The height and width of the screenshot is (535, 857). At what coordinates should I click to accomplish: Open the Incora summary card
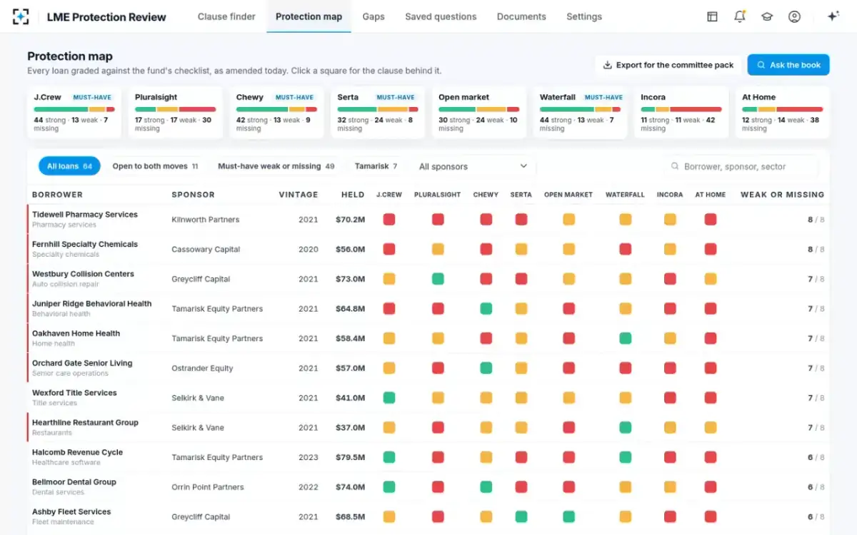pyautogui.click(x=681, y=113)
